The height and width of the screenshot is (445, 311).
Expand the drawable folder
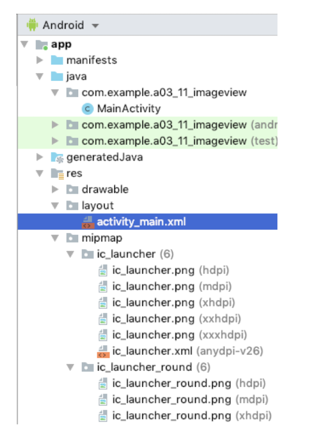pos(55,190)
